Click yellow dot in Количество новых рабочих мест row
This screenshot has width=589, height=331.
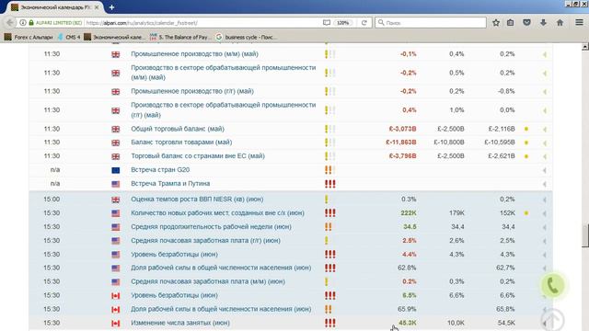point(526,212)
